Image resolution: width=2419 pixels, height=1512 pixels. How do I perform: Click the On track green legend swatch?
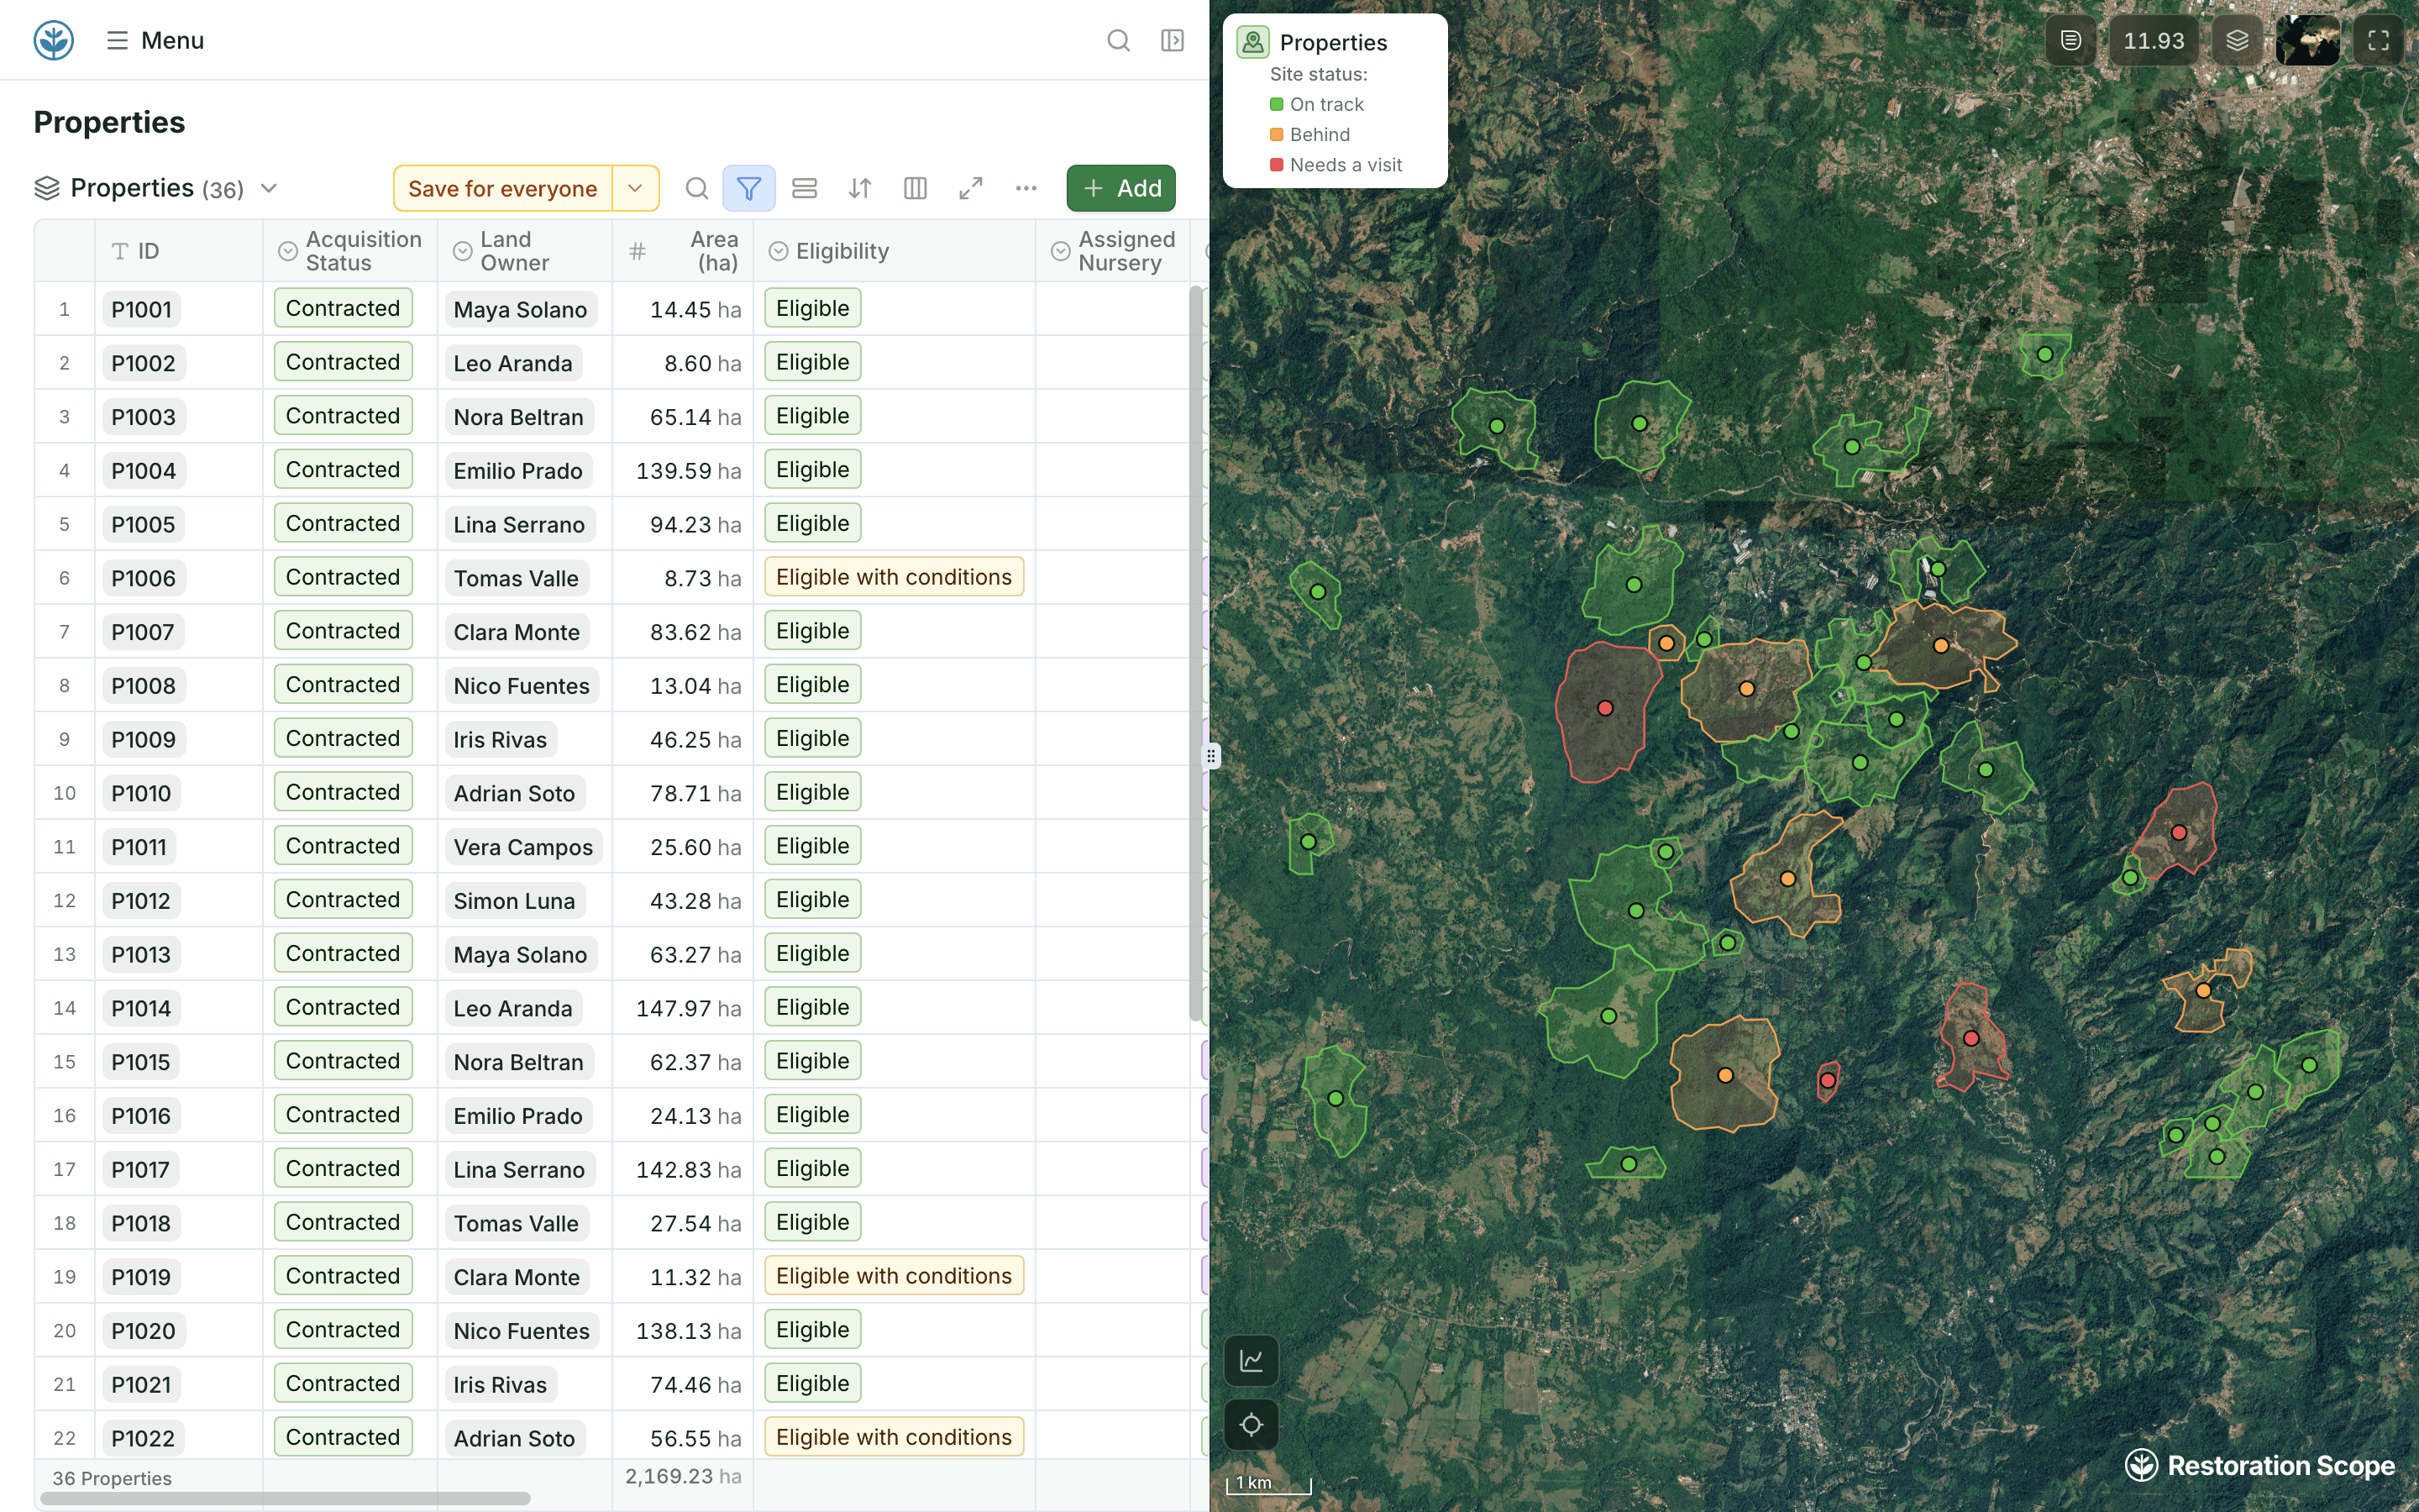pos(1277,104)
